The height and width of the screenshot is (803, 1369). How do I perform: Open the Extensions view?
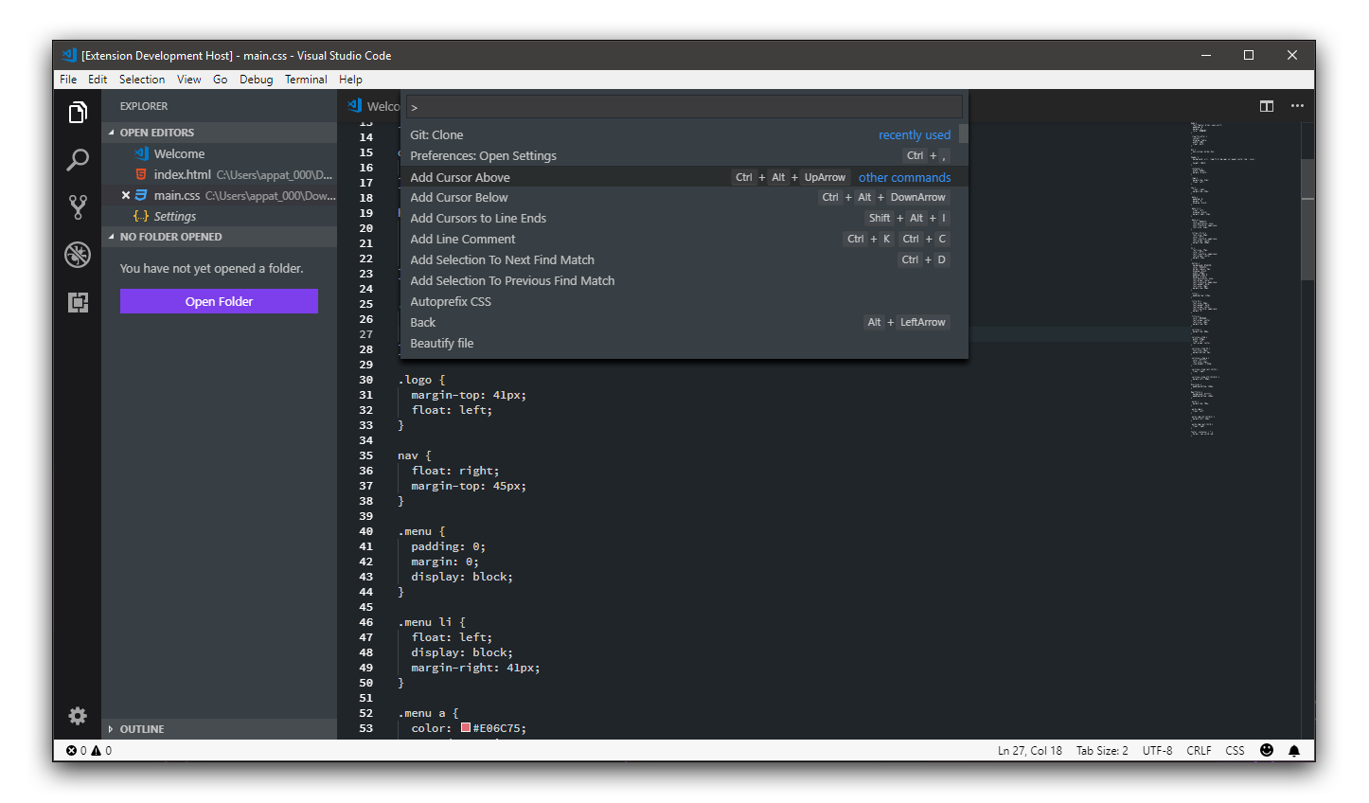click(x=77, y=301)
